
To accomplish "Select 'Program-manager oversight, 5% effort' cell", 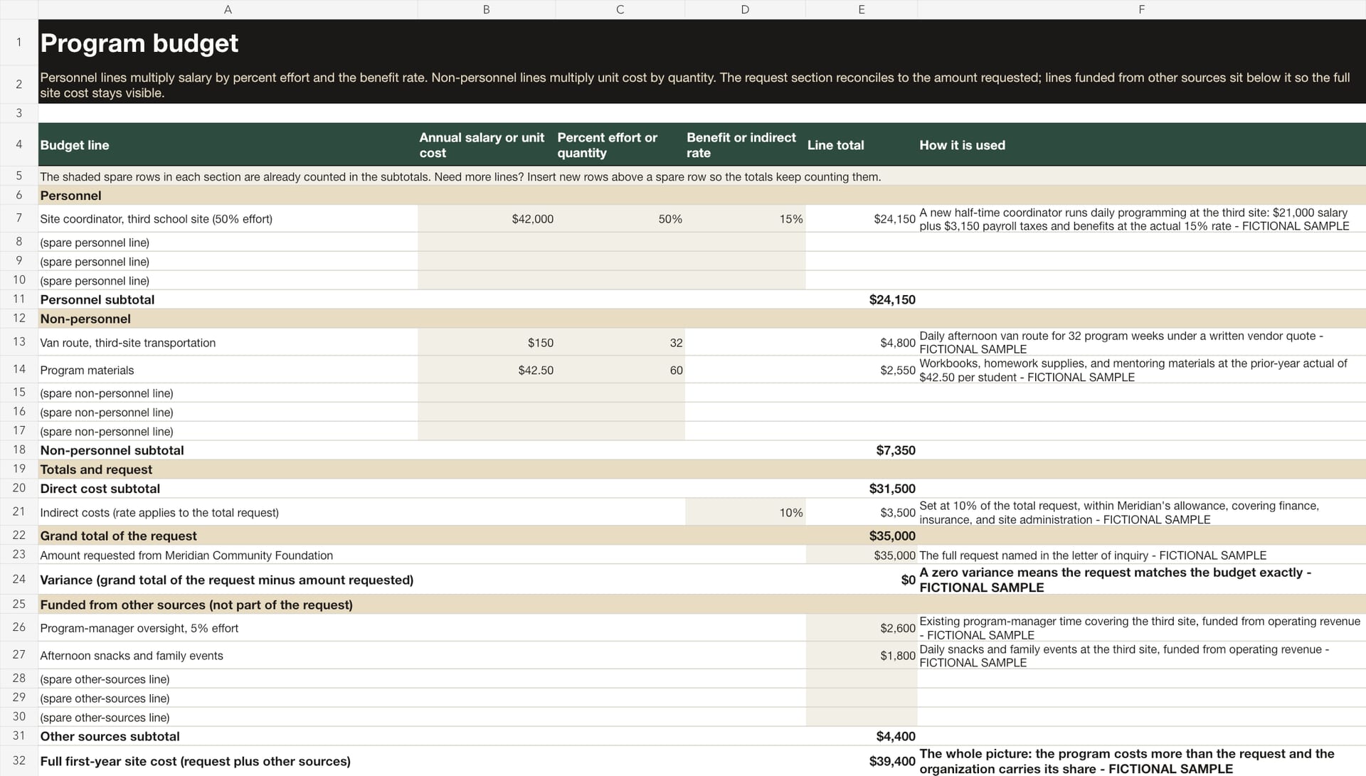I will [228, 628].
